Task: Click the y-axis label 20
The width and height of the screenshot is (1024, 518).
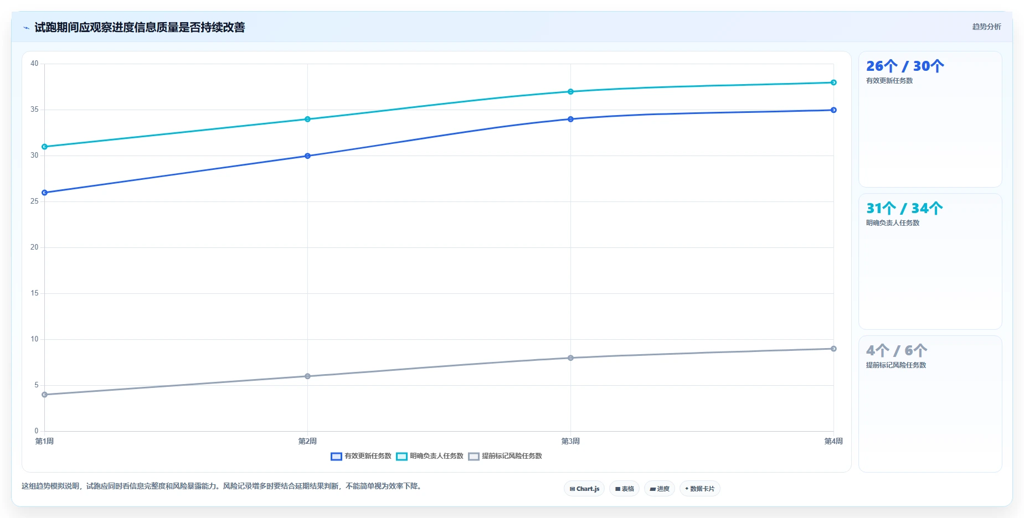Action: [x=34, y=247]
